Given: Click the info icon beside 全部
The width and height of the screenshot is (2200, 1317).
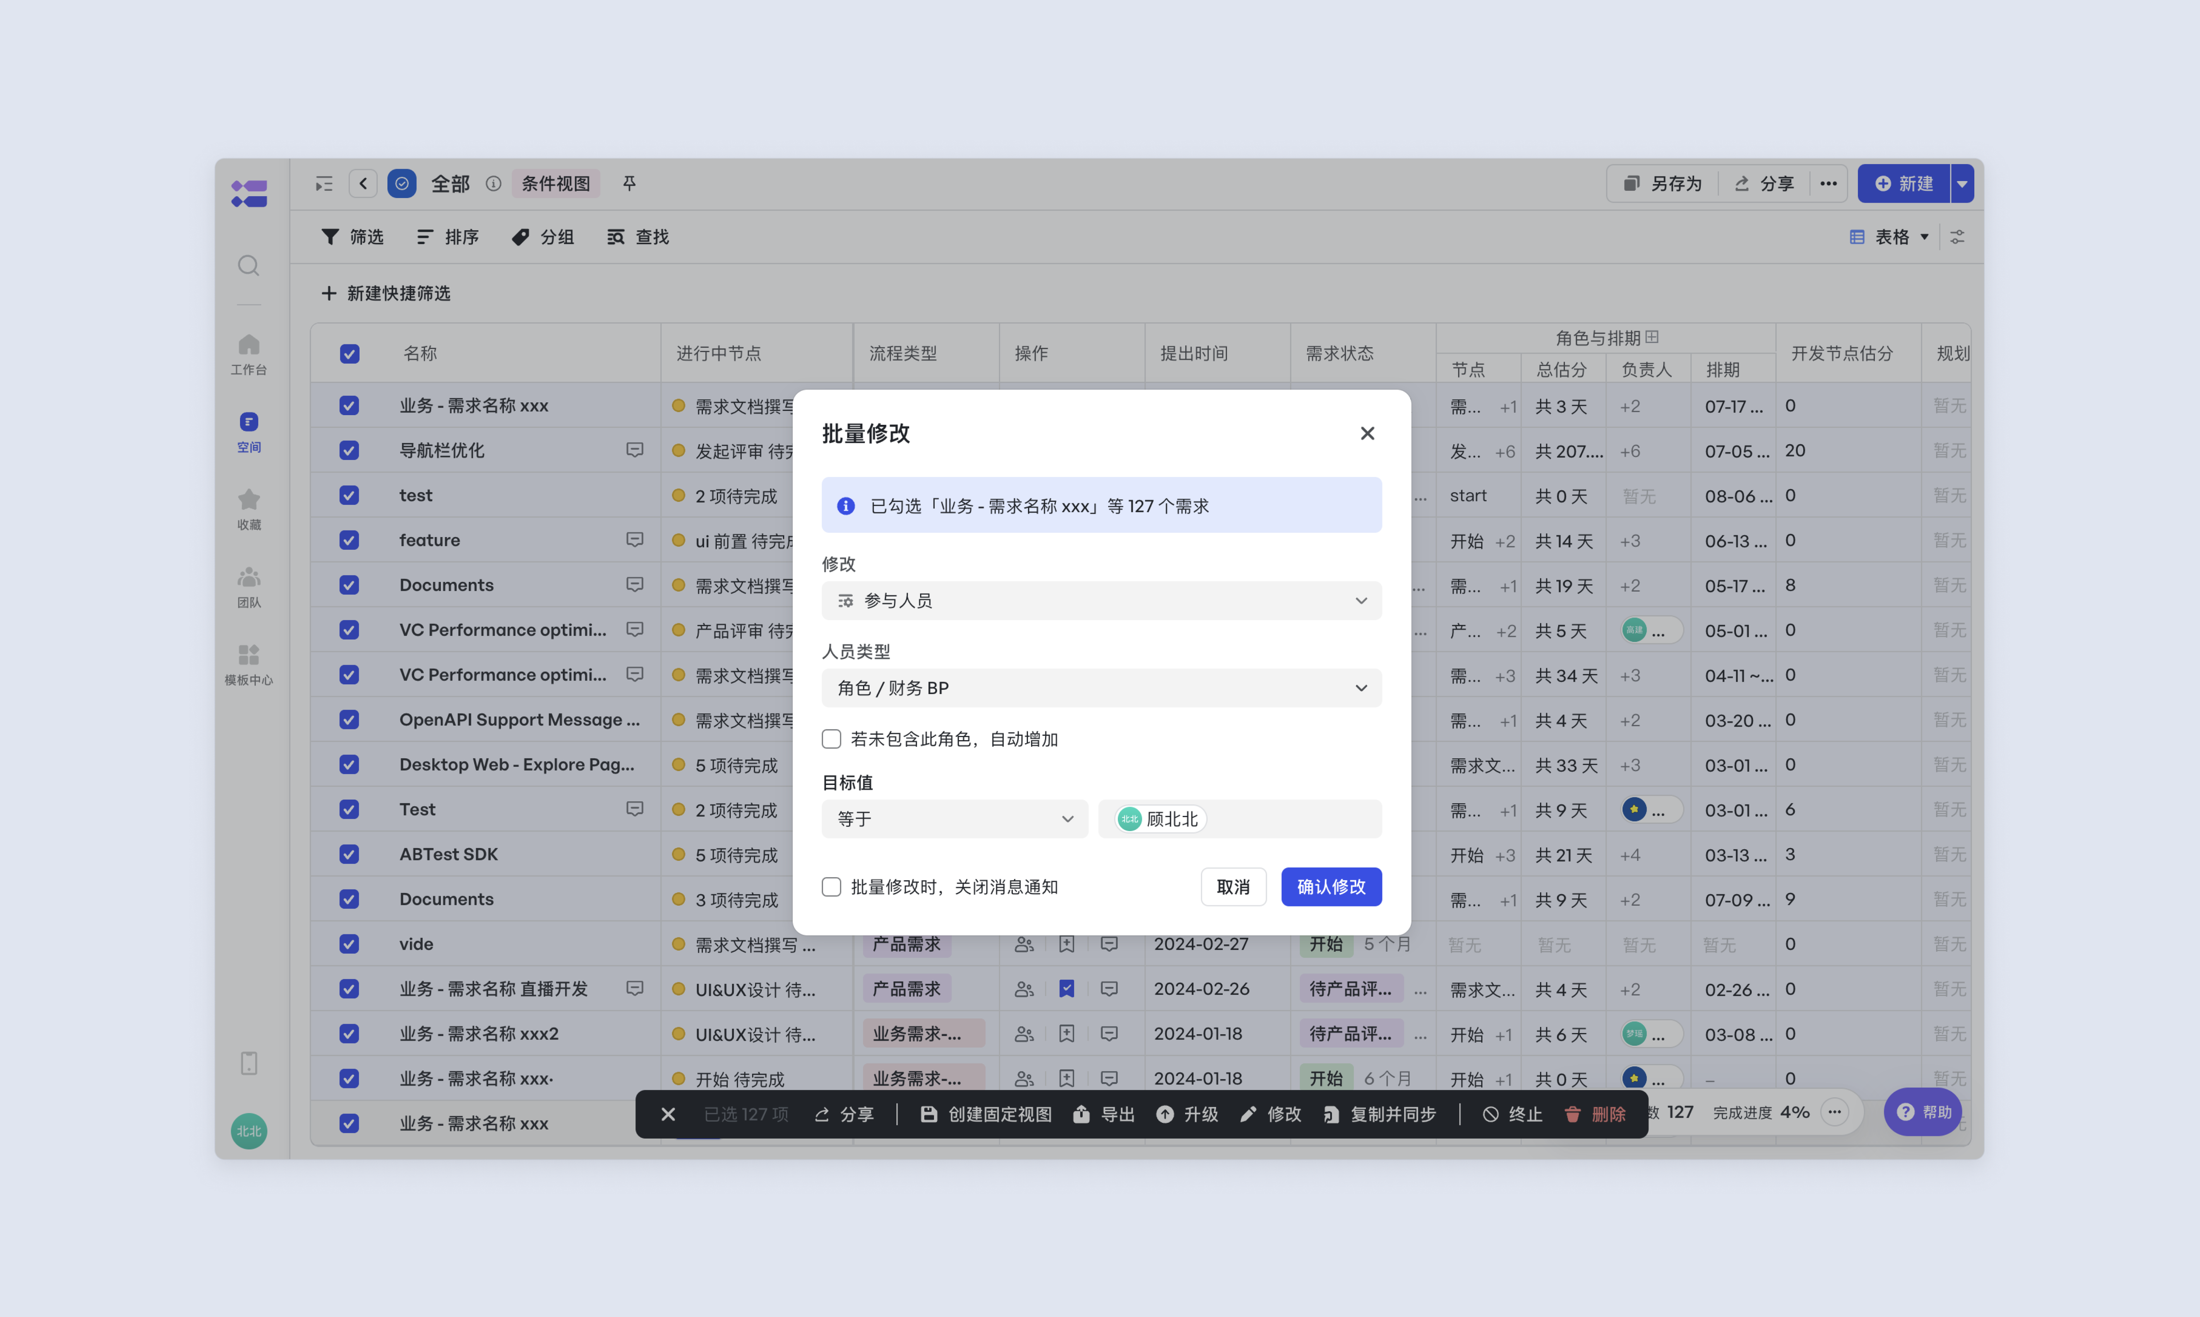Looking at the screenshot, I should pyautogui.click(x=493, y=184).
